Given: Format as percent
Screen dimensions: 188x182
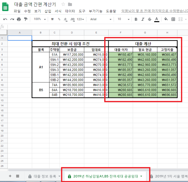Looking at the screenshot, I should click(59, 19).
